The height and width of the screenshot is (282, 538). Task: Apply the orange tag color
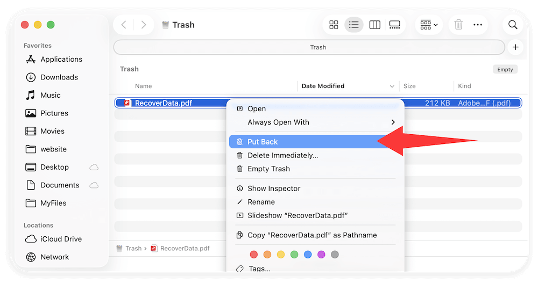tap(267, 255)
